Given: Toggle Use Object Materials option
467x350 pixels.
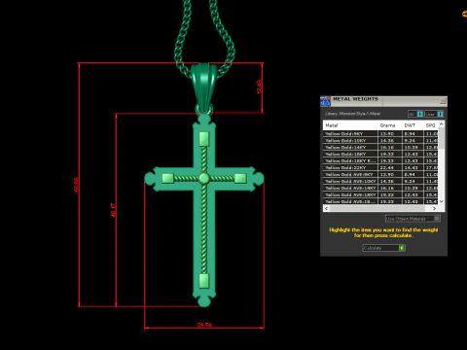Looking at the screenshot, I should [413, 219].
